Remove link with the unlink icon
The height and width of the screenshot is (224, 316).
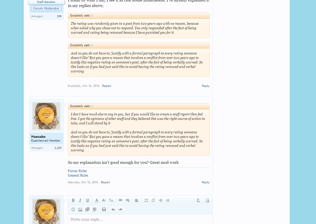click(128, 200)
